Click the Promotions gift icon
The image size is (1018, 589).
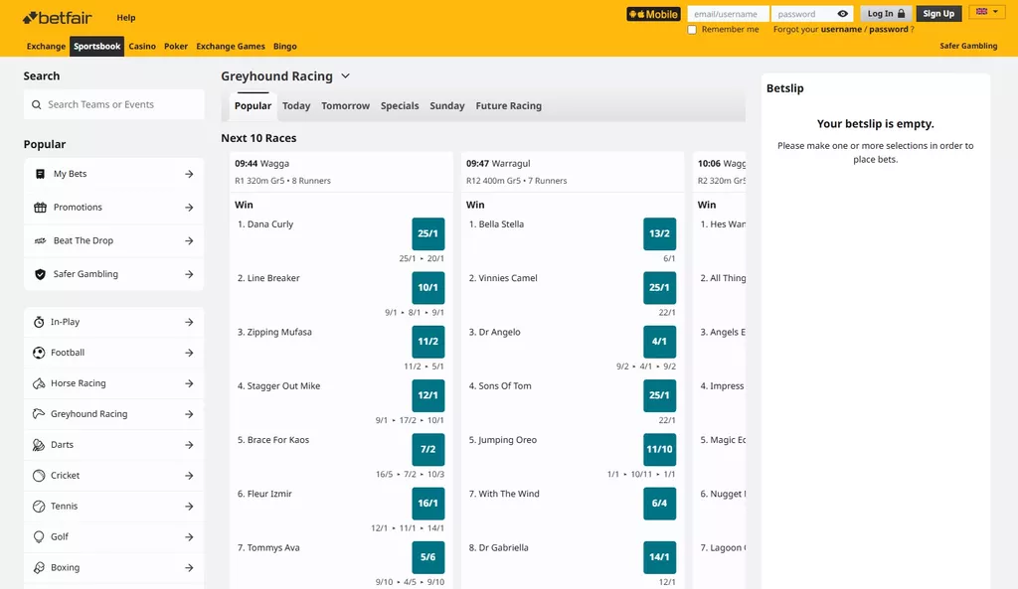click(40, 208)
